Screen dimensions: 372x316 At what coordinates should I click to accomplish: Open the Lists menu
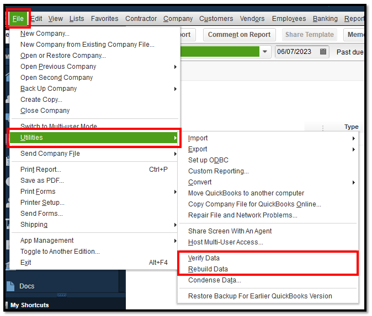(x=77, y=19)
